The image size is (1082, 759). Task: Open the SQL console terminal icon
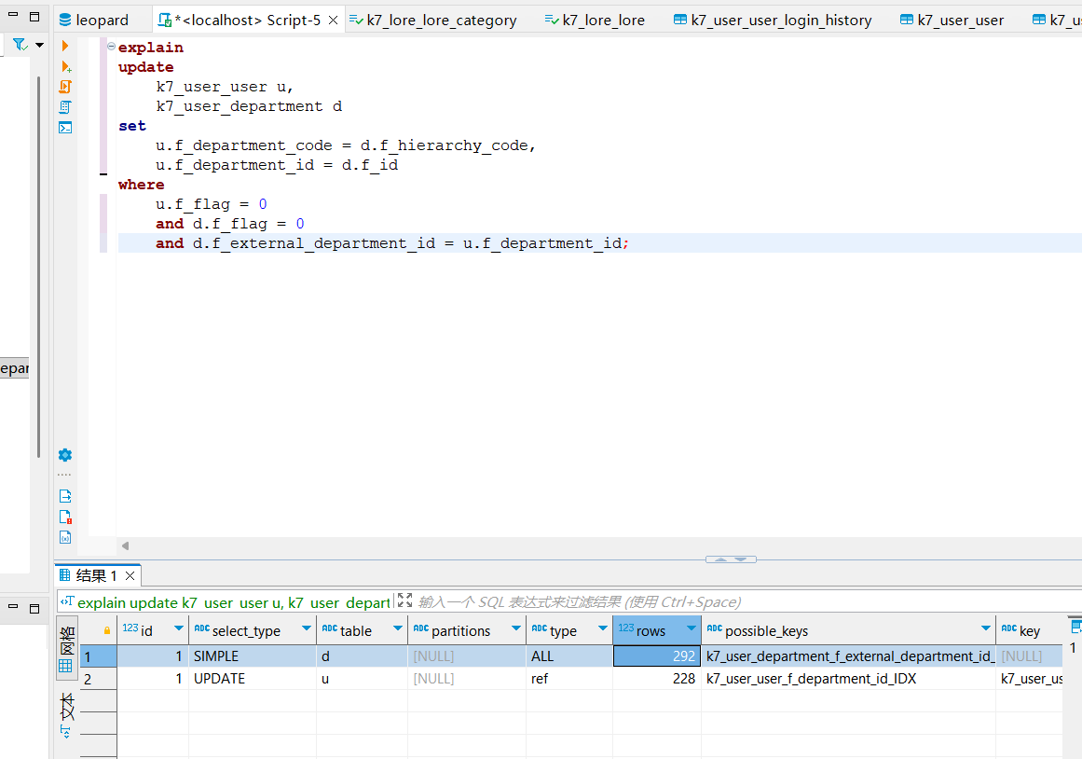click(x=65, y=128)
